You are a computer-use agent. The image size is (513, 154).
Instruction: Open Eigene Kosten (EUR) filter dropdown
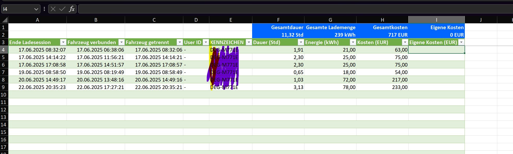(461, 42)
